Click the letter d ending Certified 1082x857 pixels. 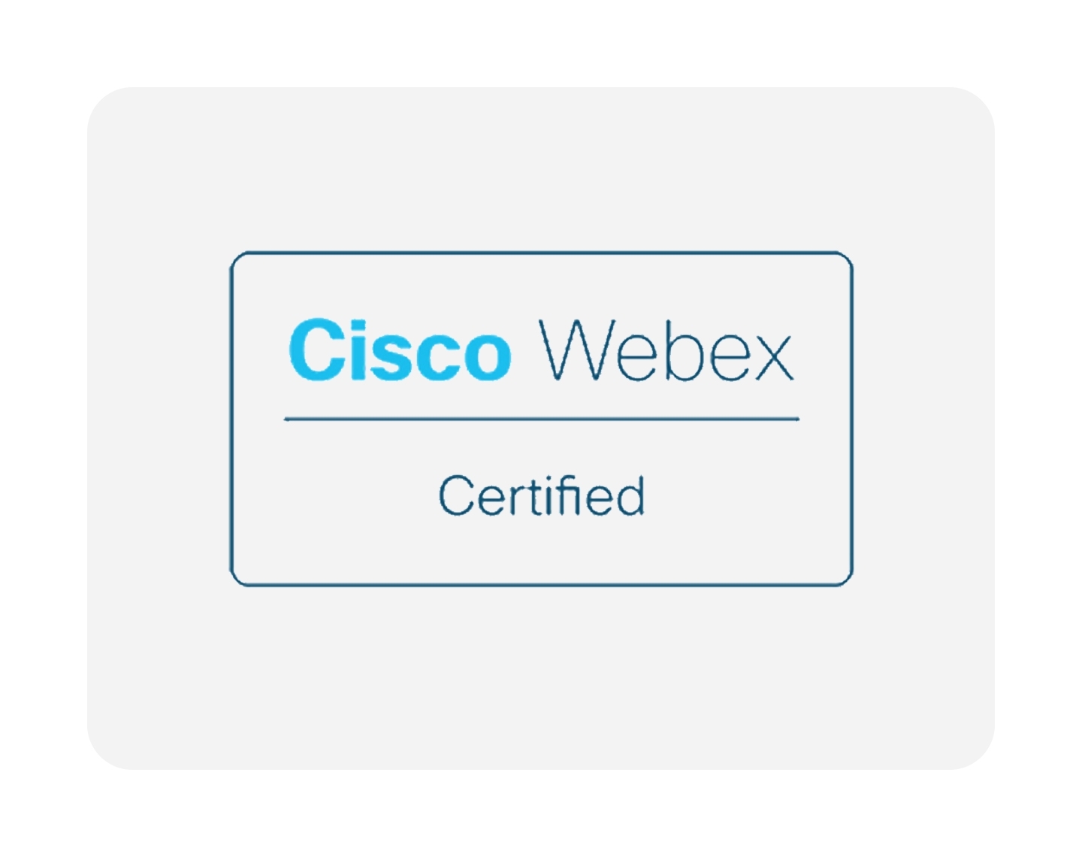tap(630, 496)
